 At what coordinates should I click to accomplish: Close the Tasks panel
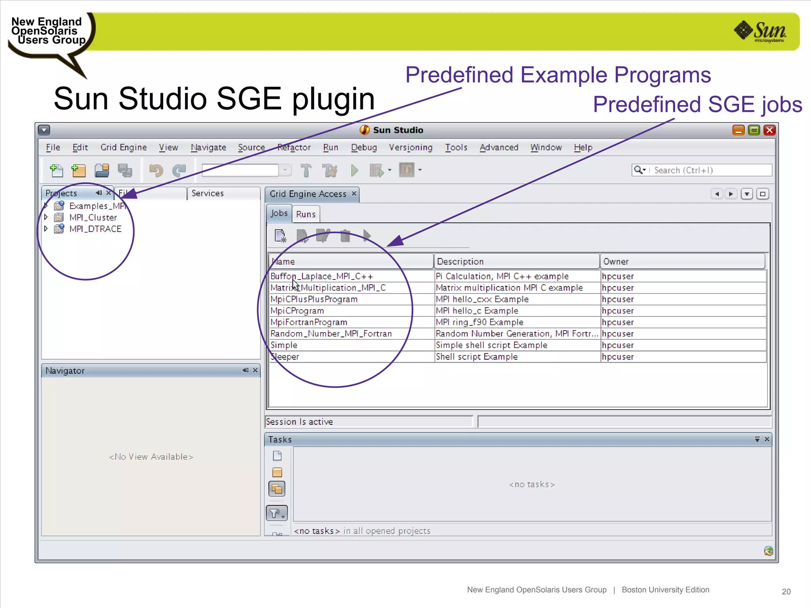767,439
